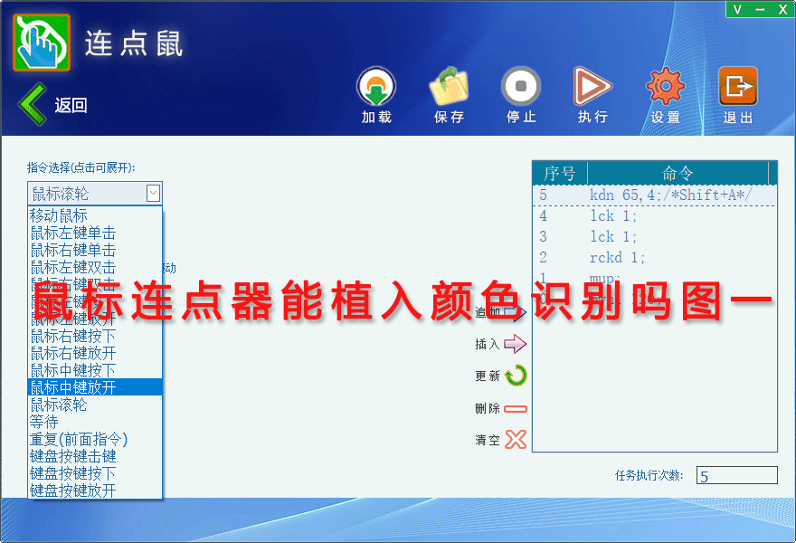Open the V menu button in the title bar
The image size is (796, 543).
(x=737, y=9)
